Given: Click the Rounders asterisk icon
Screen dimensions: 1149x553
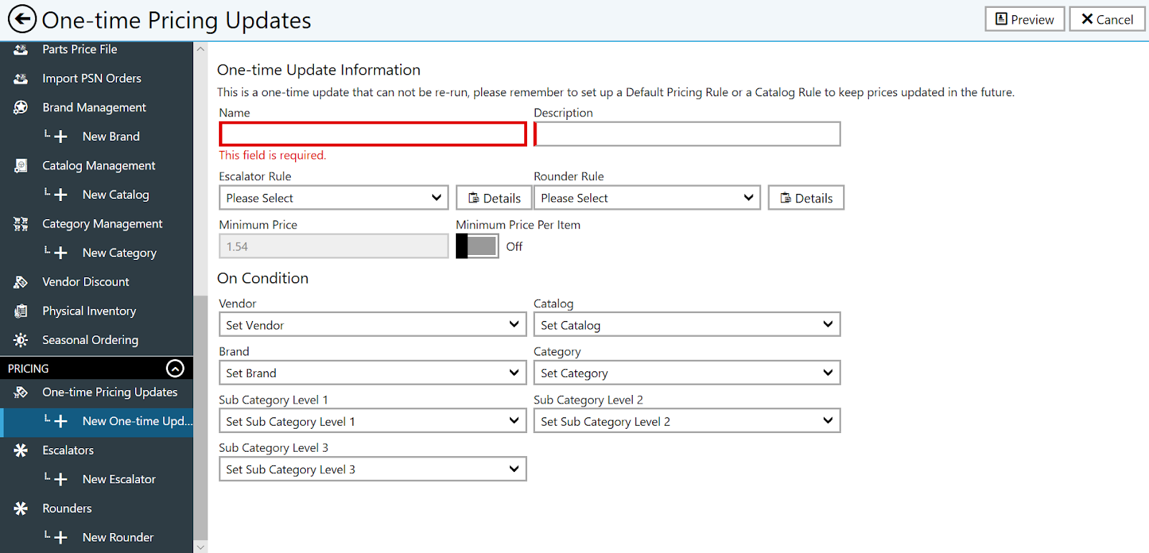Looking at the screenshot, I should (x=21, y=508).
